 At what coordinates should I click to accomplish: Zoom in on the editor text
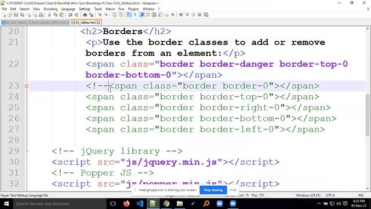(100, 15)
